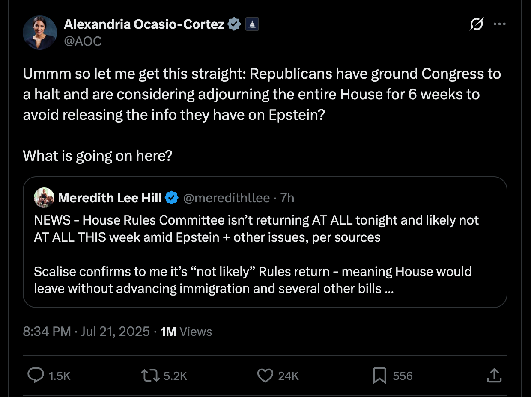Open the reply icon to comment

pos(36,376)
